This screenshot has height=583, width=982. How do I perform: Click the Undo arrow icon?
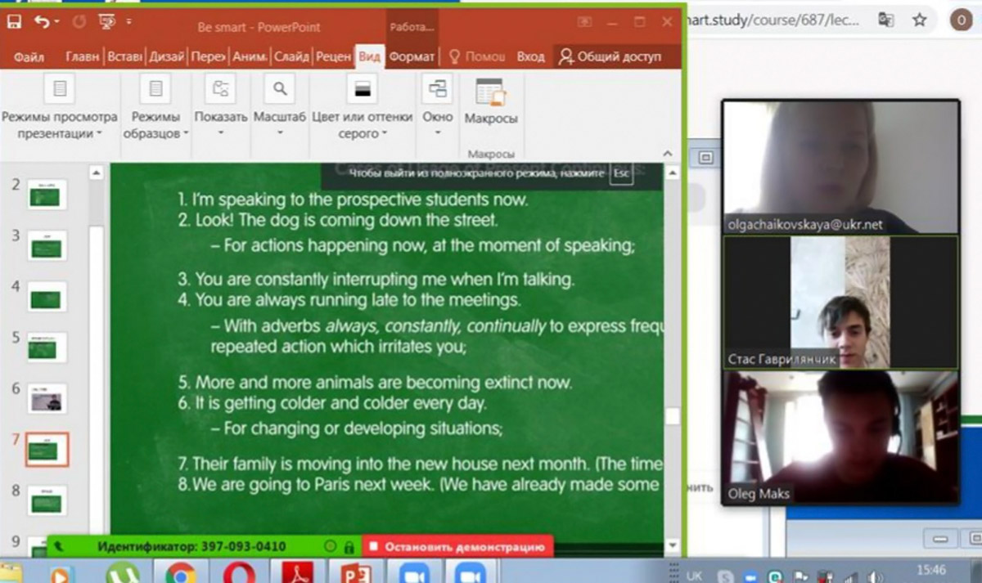(42, 23)
